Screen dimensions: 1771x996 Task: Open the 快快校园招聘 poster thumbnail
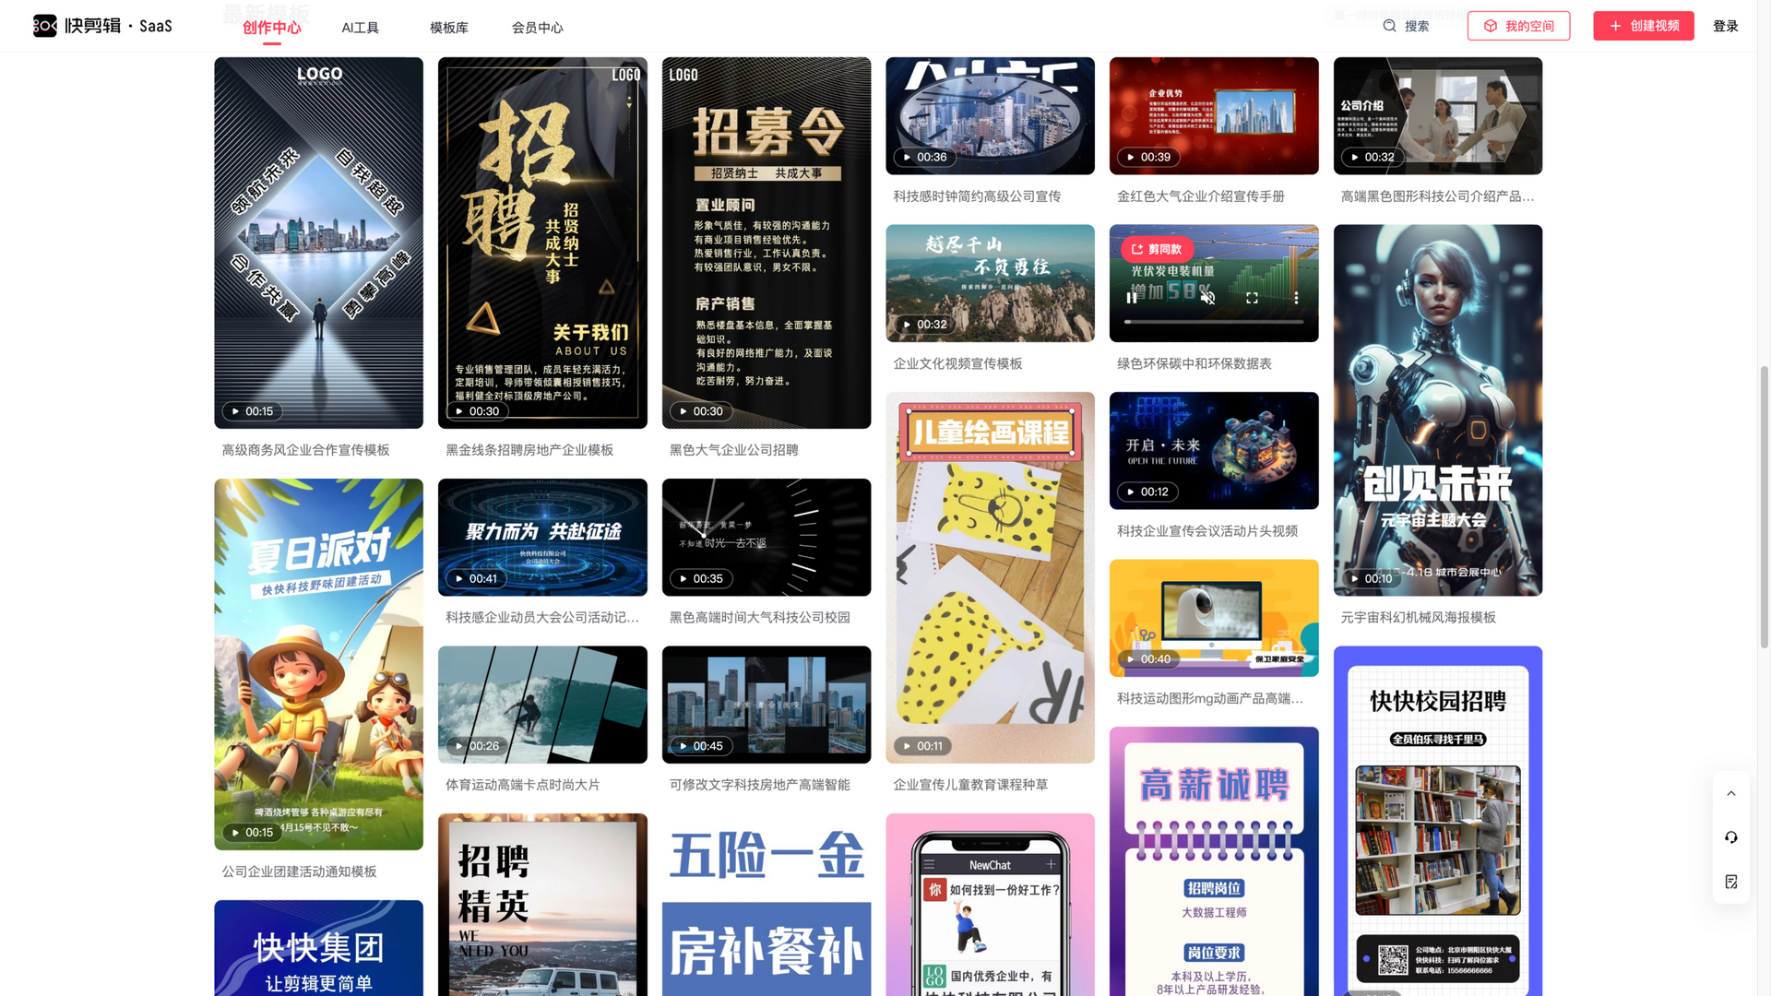click(1437, 821)
